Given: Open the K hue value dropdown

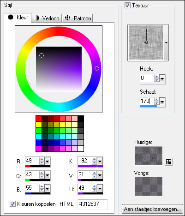Looking at the screenshot, I should coord(100,162).
